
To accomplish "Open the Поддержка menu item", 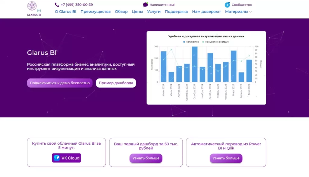I will point(176,12).
